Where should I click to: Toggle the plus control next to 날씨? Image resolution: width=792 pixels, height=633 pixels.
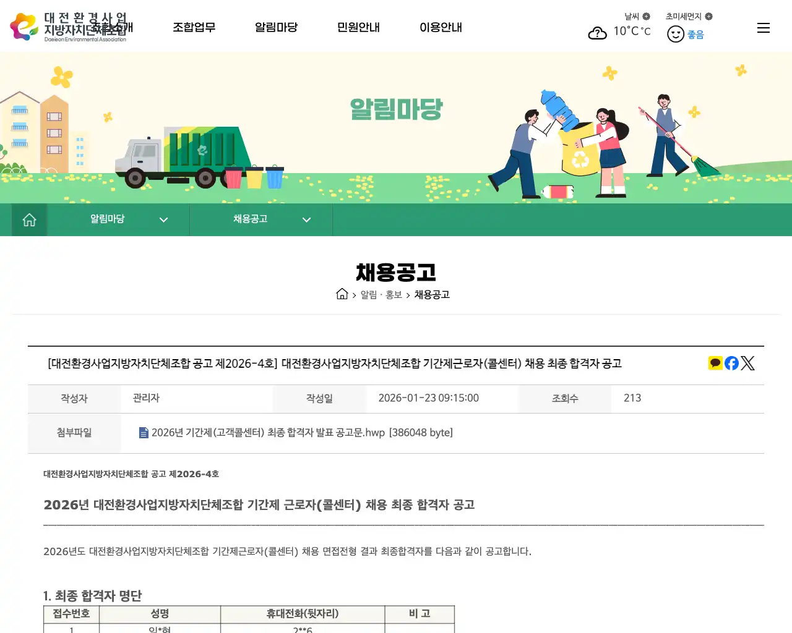[x=647, y=16]
